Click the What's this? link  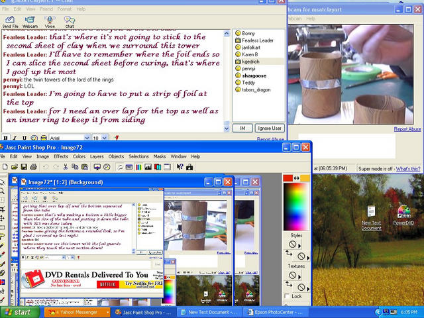(x=408, y=169)
